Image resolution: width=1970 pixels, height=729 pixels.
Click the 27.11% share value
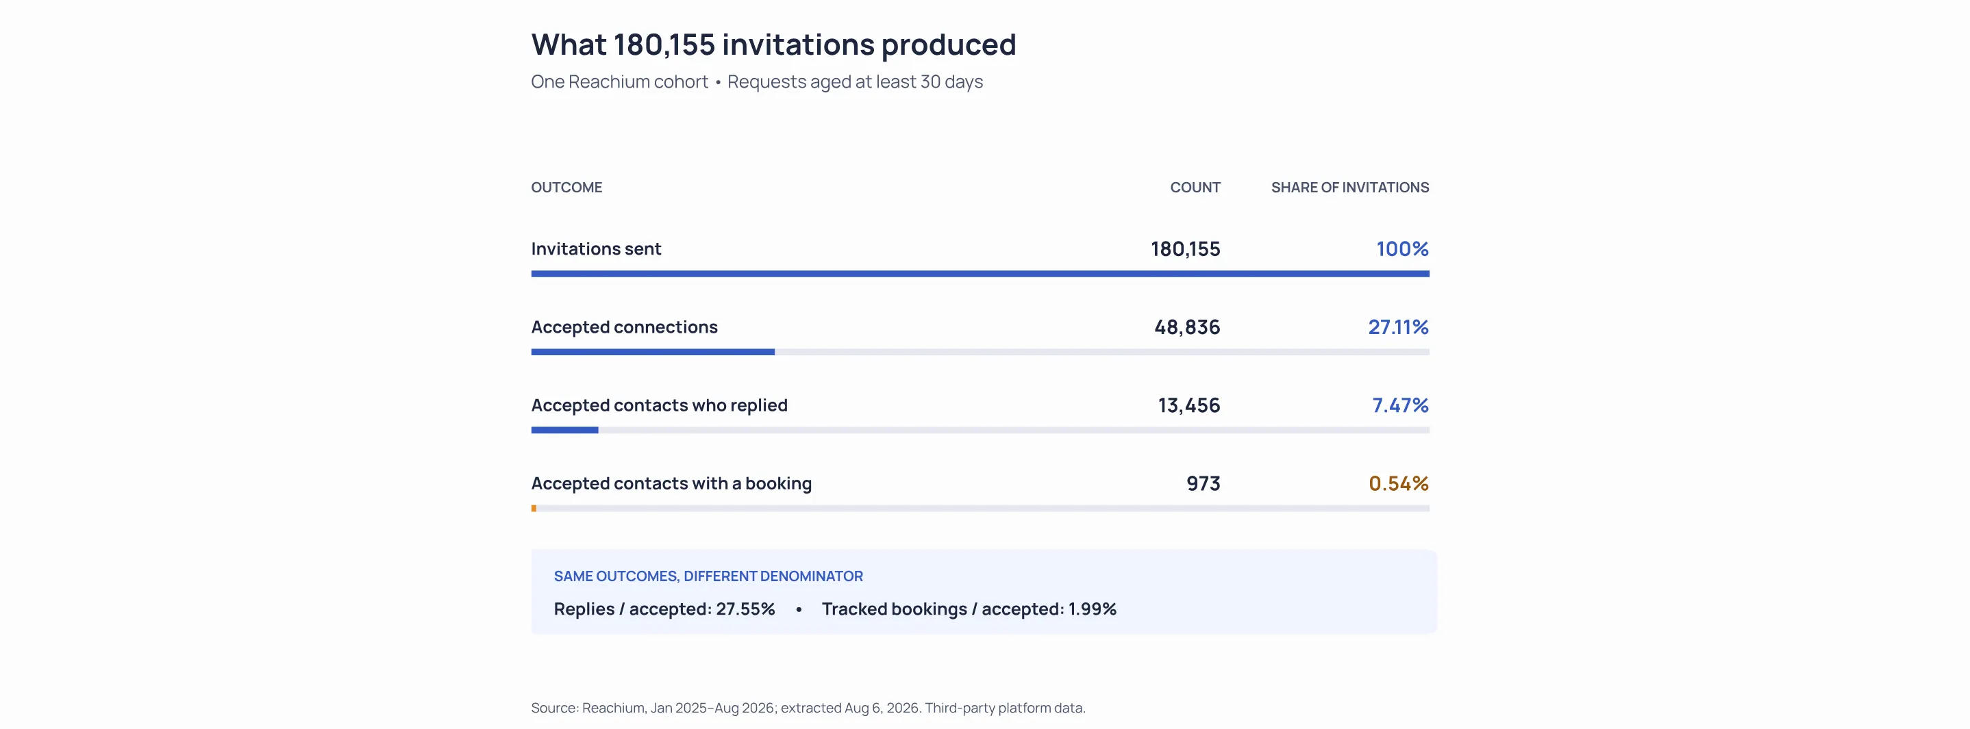tap(1398, 327)
